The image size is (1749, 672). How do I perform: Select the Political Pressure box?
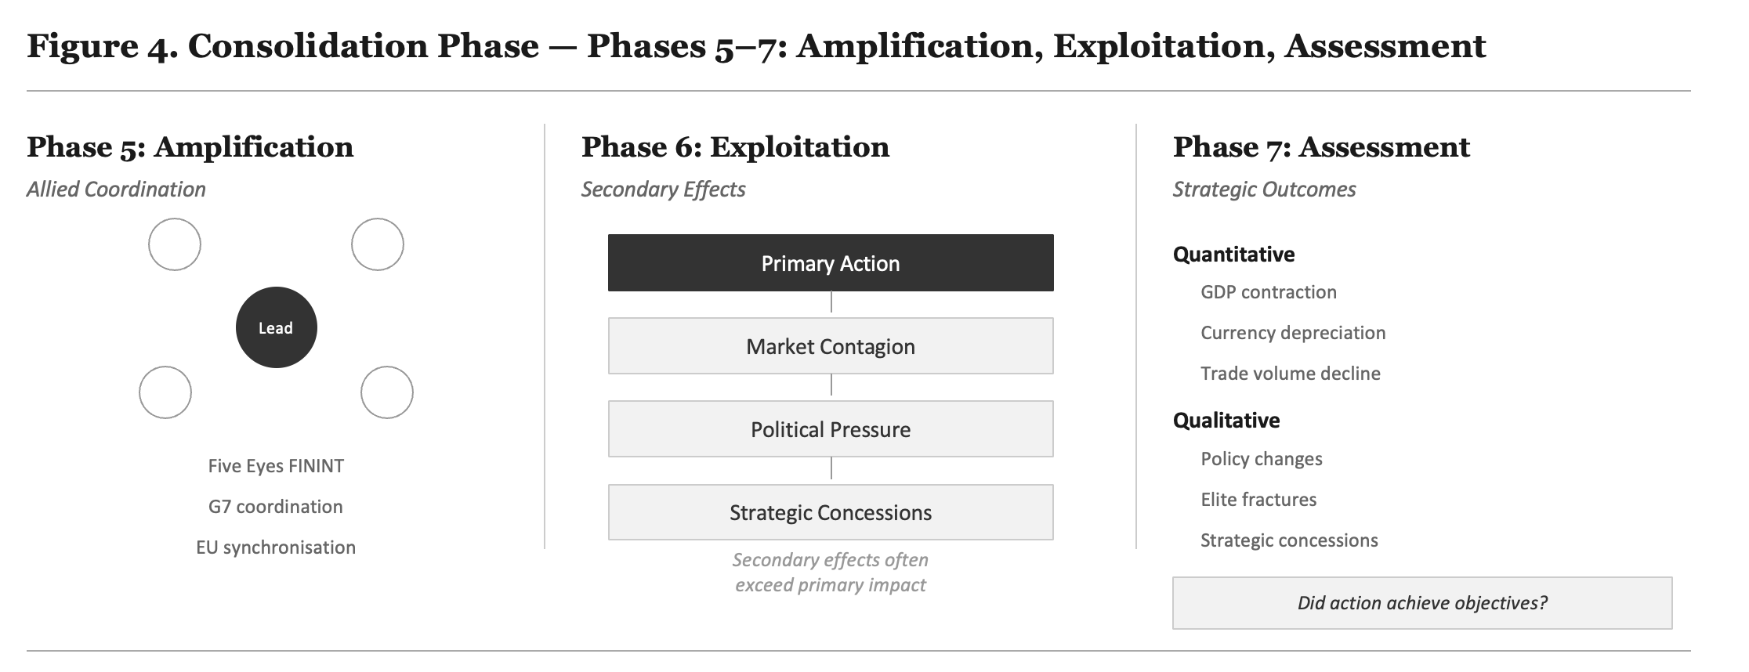tap(831, 429)
